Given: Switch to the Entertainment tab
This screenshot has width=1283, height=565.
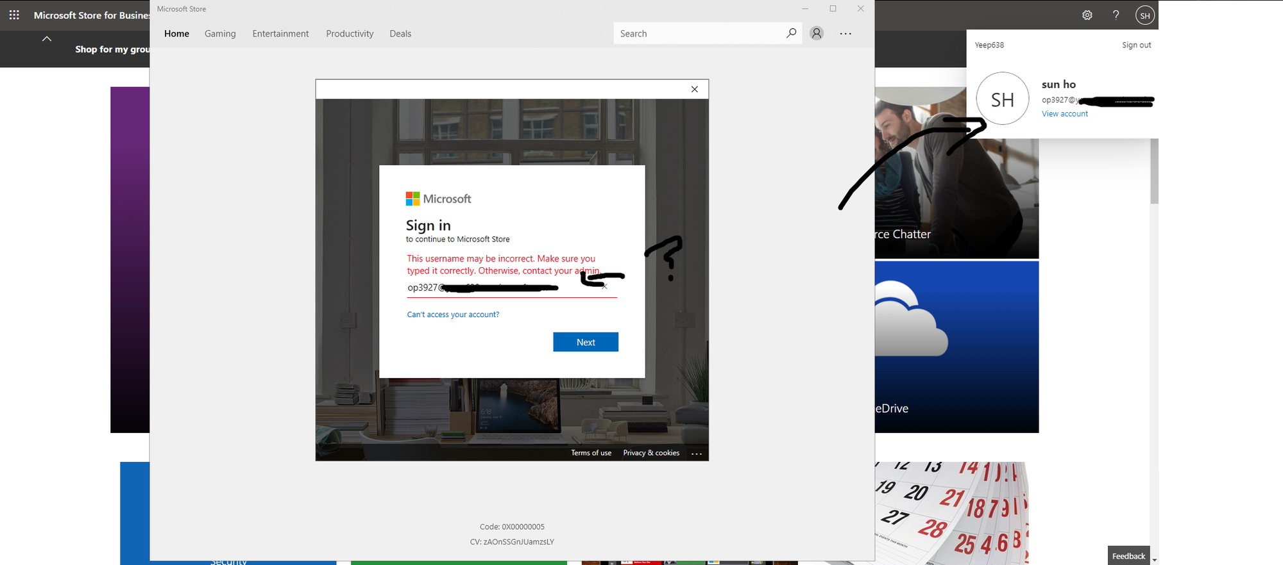Looking at the screenshot, I should tap(280, 33).
